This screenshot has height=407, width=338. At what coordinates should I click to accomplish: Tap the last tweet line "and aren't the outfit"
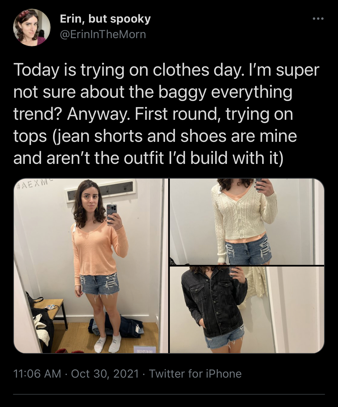[x=148, y=158]
